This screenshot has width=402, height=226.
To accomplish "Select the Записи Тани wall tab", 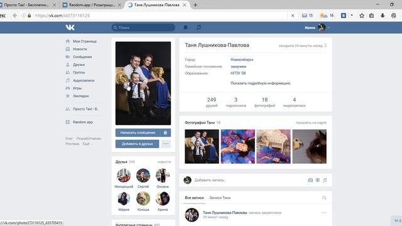I will 220,198.
